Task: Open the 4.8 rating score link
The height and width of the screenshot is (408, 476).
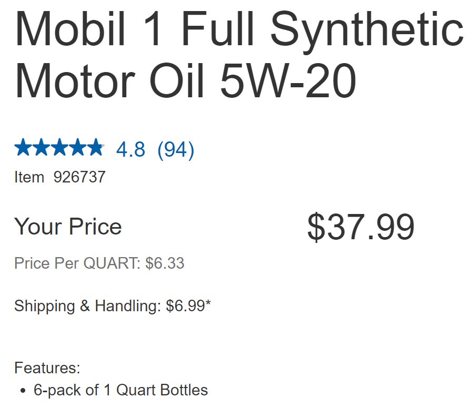Action: click(130, 150)
